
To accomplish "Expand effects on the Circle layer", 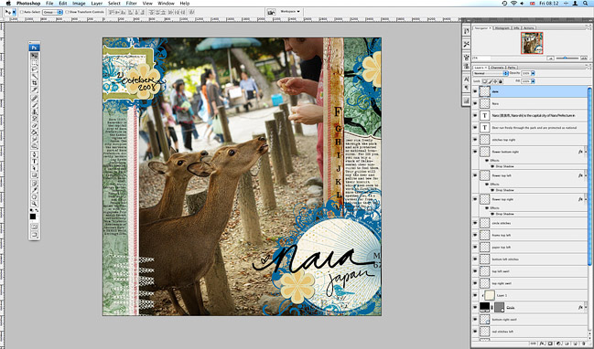I will [586, 307].
